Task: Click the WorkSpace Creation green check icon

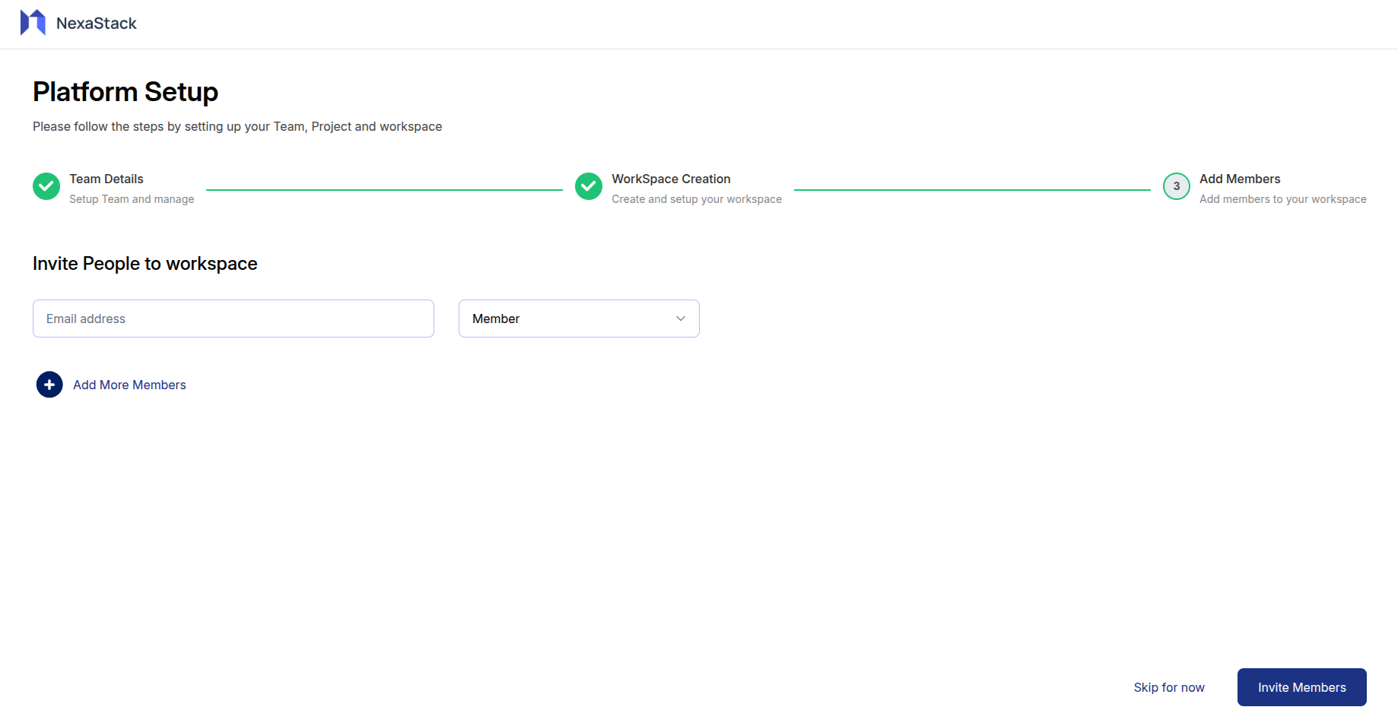Action: tap(588, 186)
